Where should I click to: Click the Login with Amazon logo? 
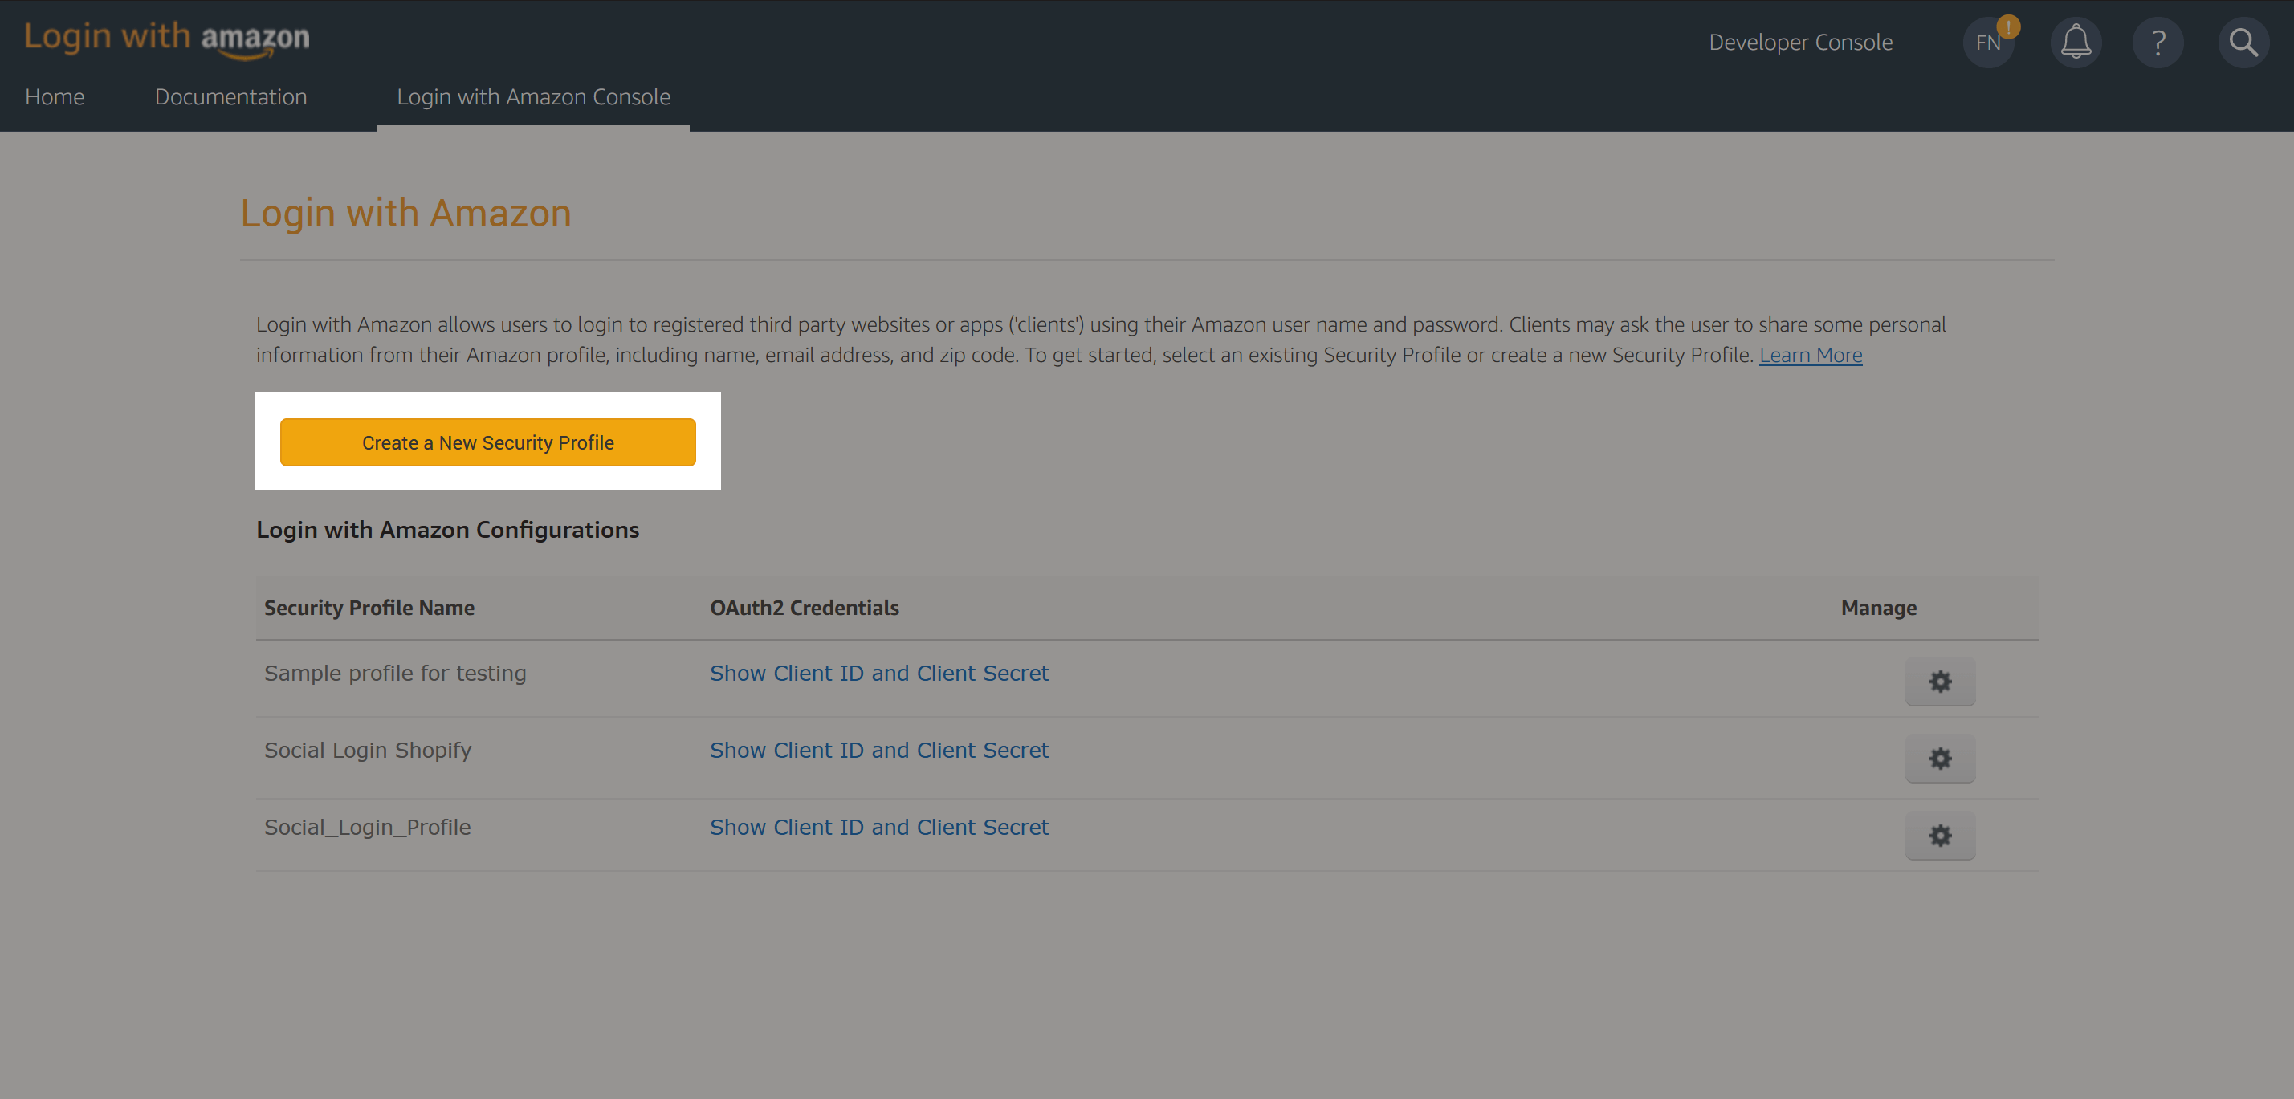coord(166,39)
